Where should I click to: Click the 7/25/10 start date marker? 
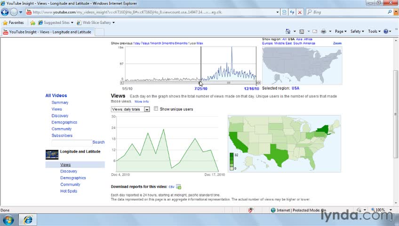click(x=201, y=89)
